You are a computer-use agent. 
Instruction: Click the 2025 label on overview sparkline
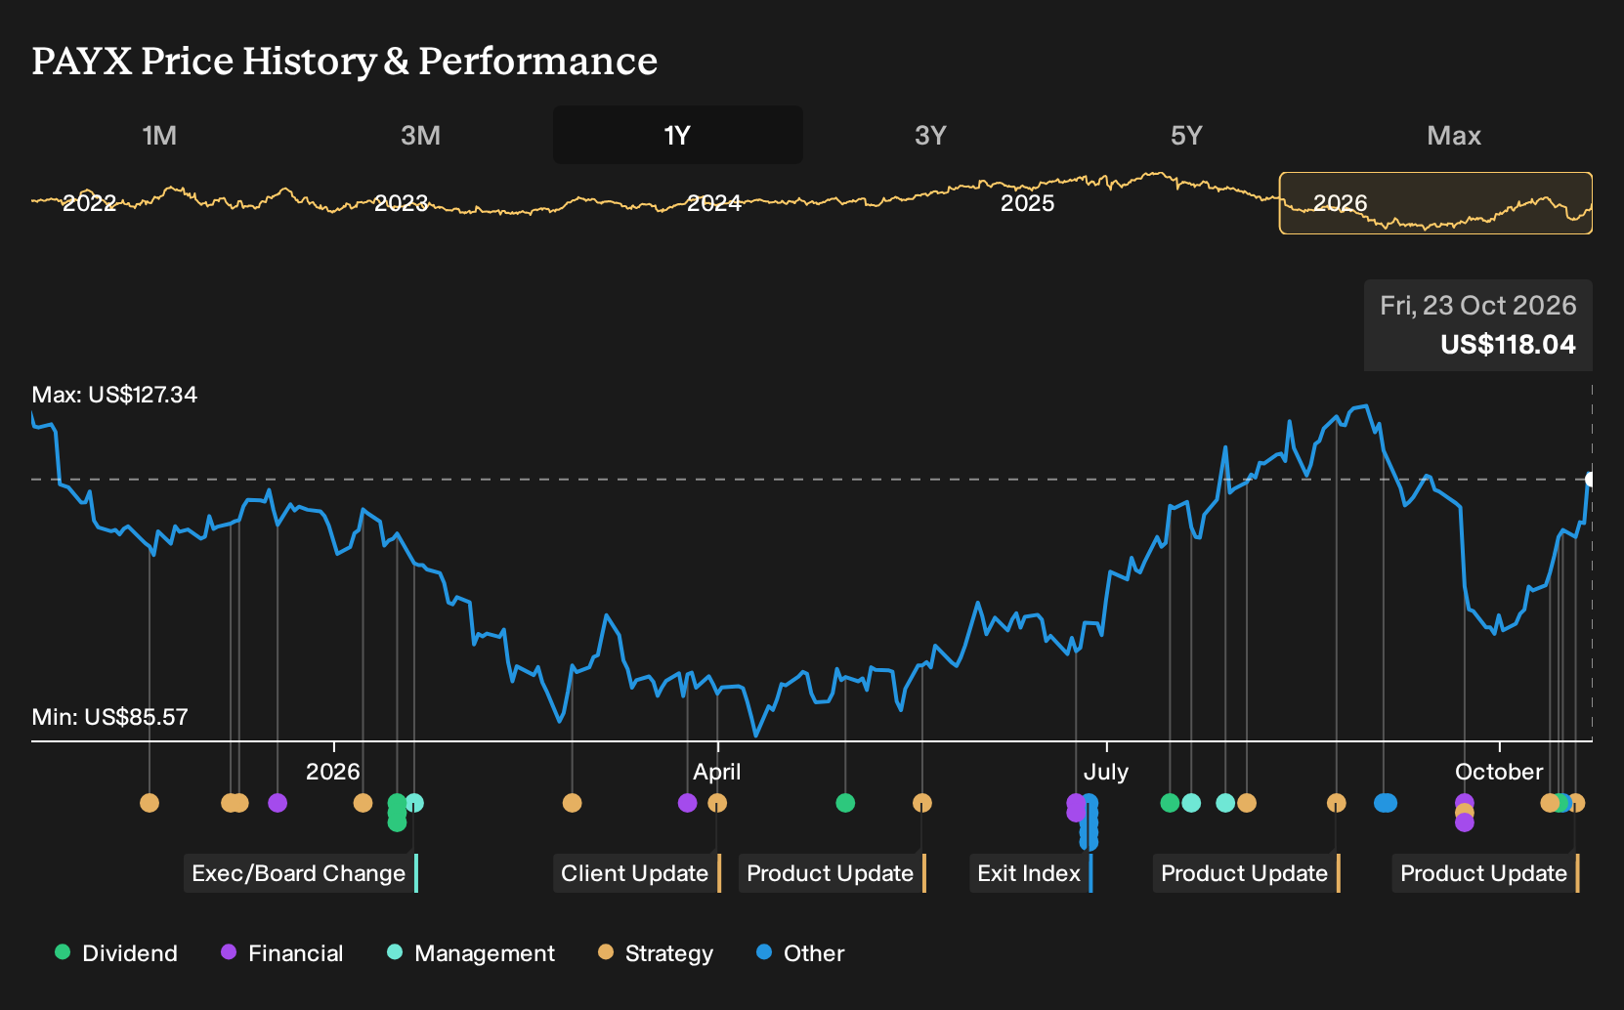pos(1028,203)
